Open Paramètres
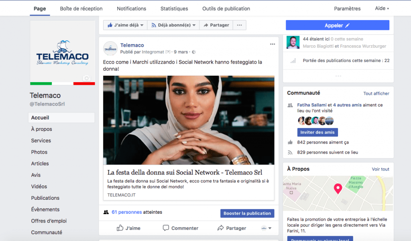The image size is (411, 241). (x=347, y=9)
